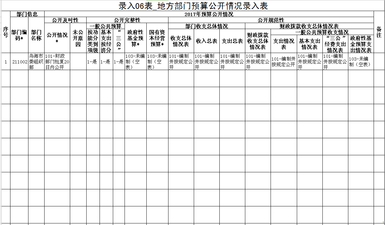Select the 部门编码* column header
The image size is (385, 225).
[x=19, y=35]
